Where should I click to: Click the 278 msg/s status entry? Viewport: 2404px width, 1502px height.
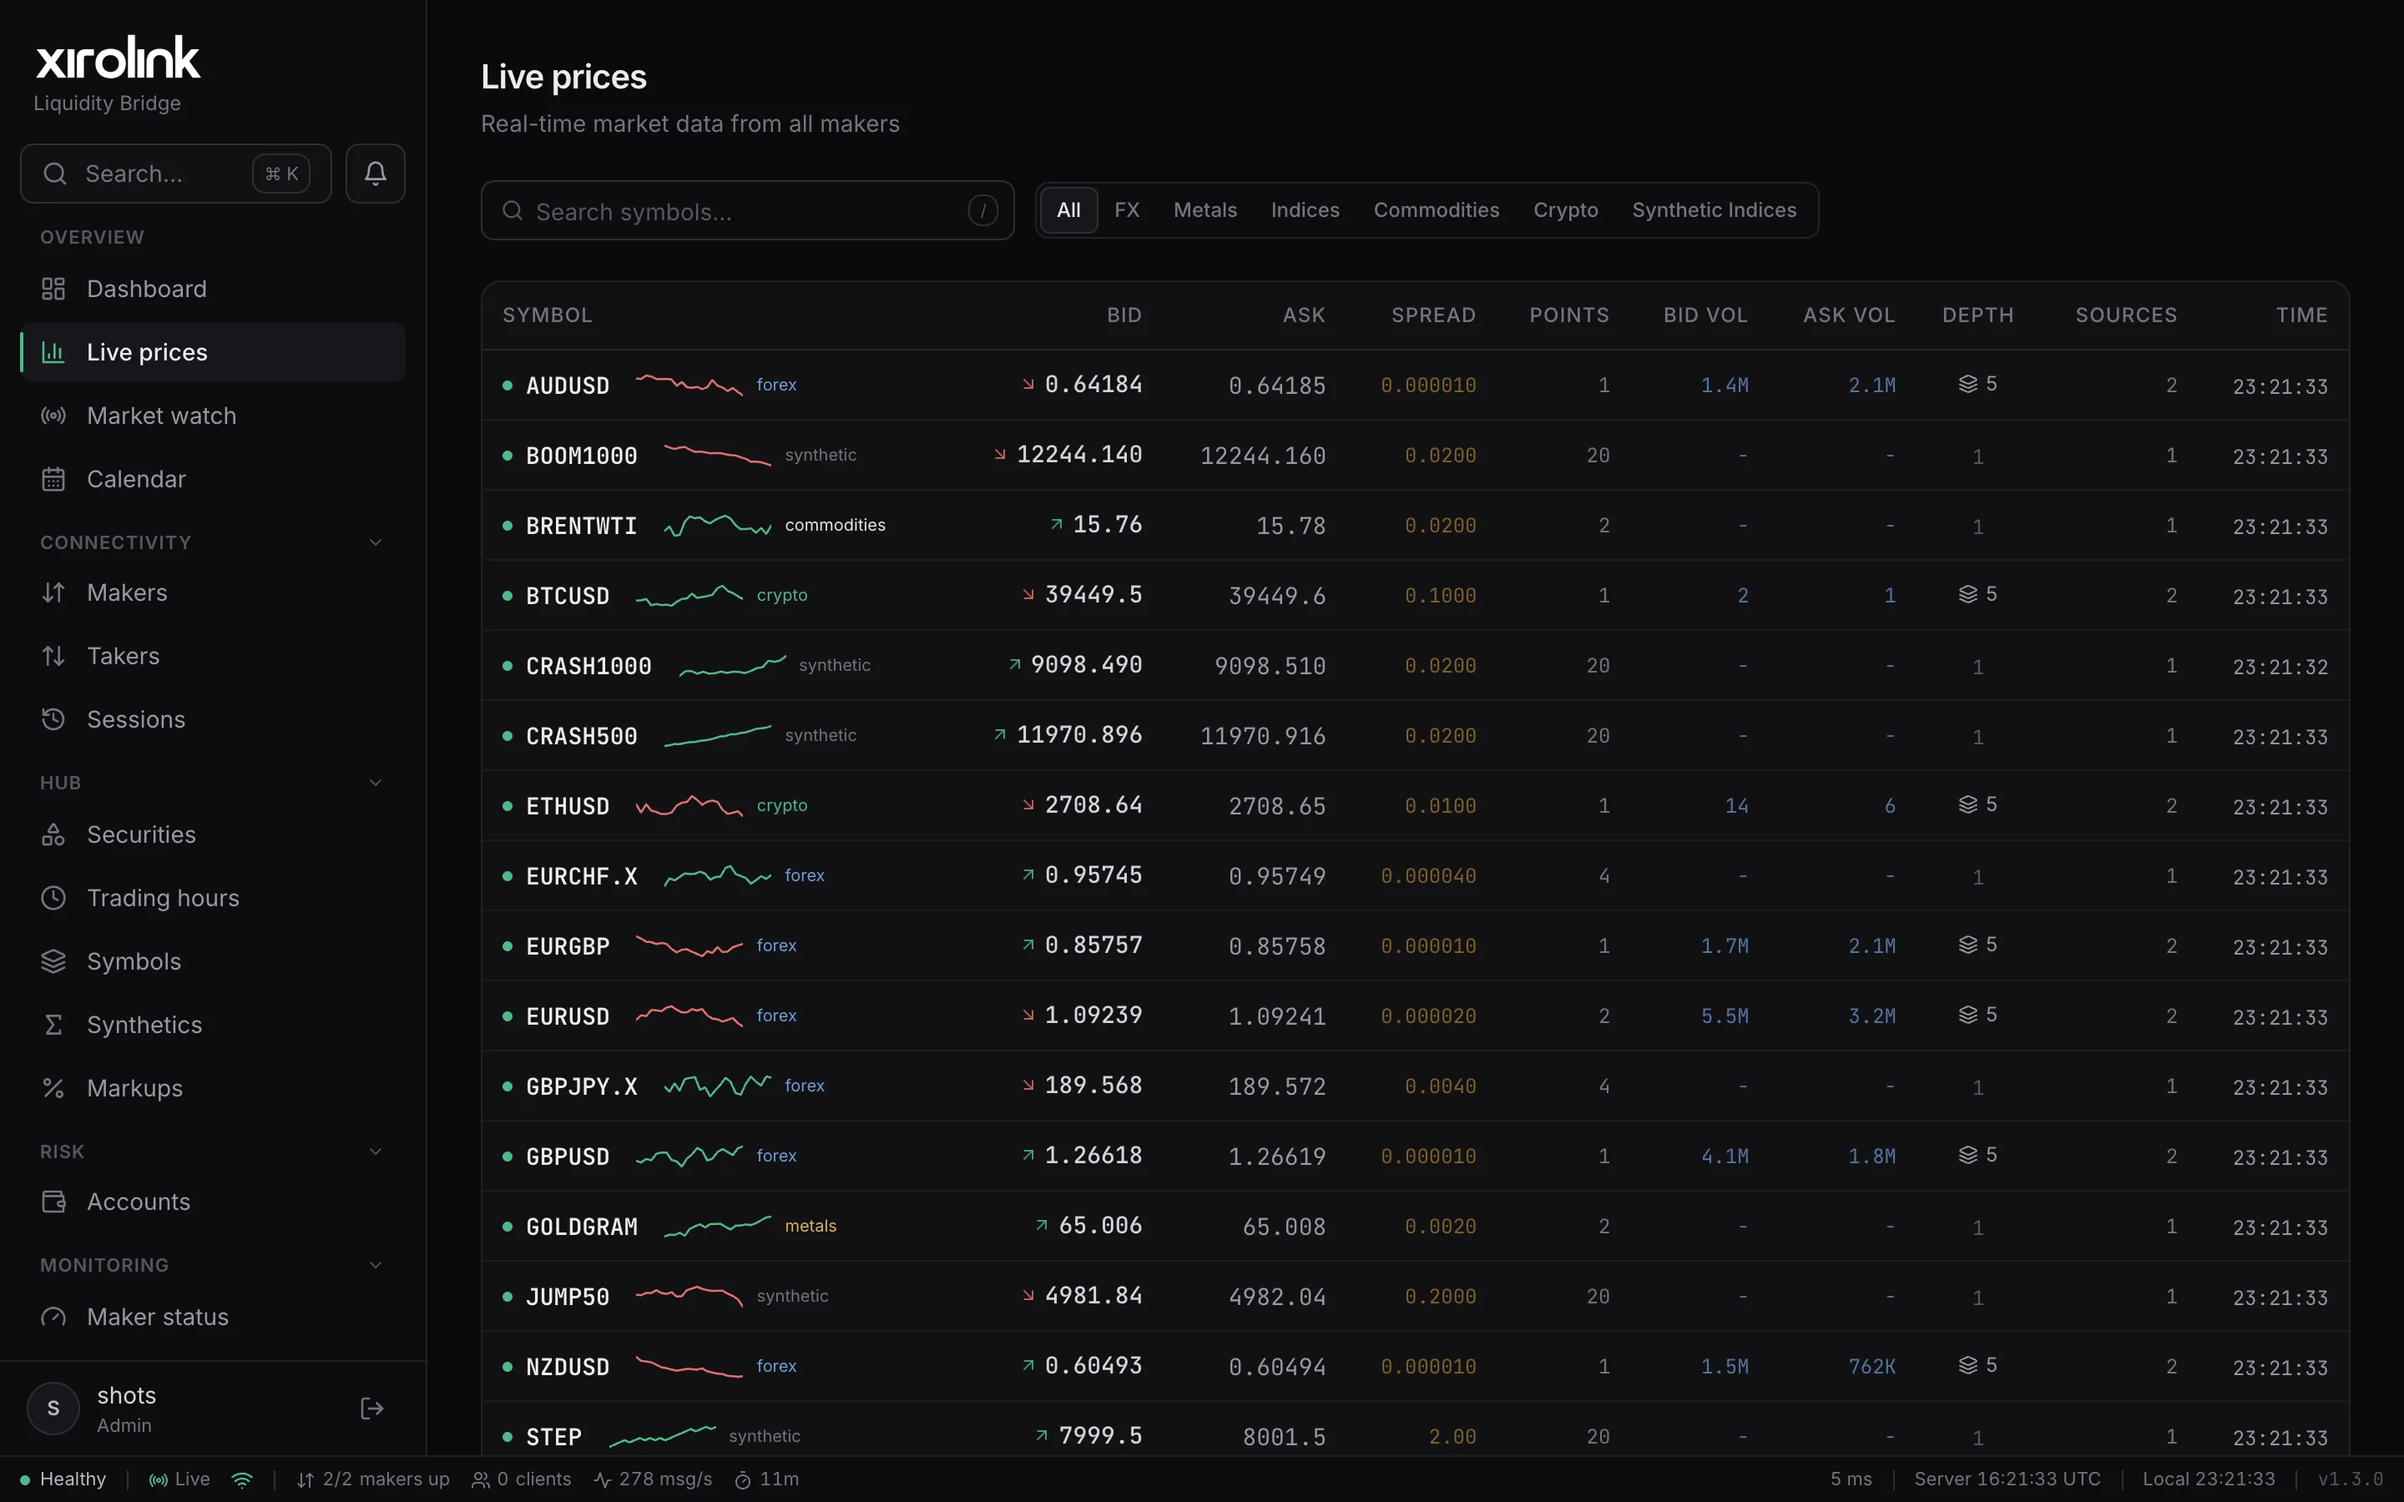point(653,1479)
